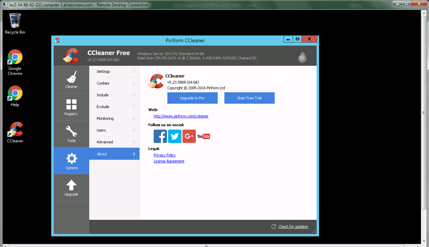Open the YouTube social icon
The width and height of the screenshot is (429, 247).
point(204,136)
